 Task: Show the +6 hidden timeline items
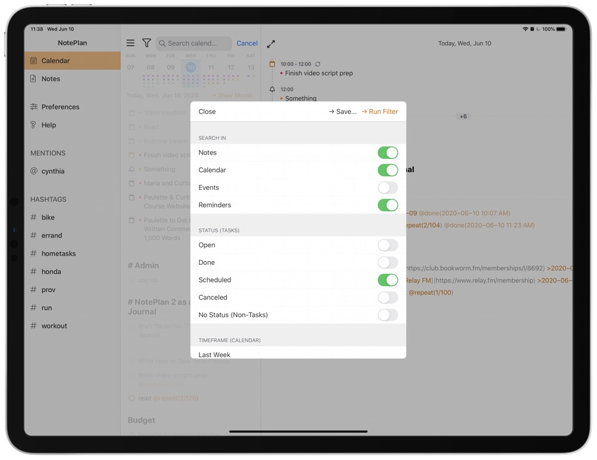point(463,116)
